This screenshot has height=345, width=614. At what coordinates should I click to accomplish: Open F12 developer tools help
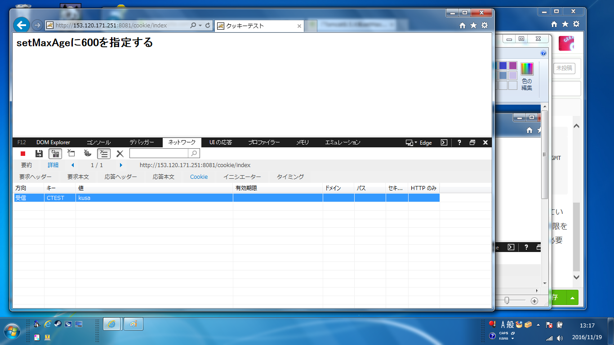459,142
